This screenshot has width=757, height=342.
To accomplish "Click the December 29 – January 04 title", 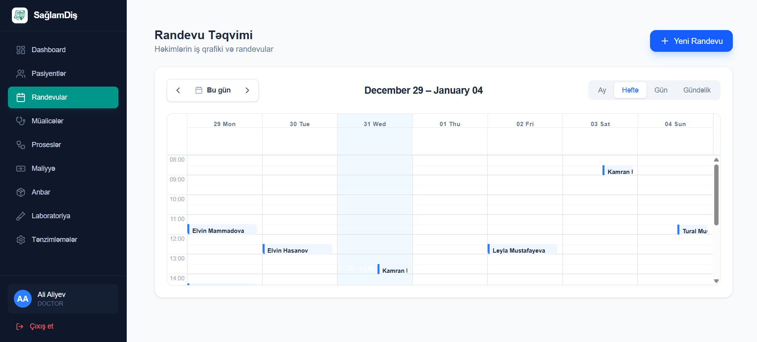I will [423, 91].
